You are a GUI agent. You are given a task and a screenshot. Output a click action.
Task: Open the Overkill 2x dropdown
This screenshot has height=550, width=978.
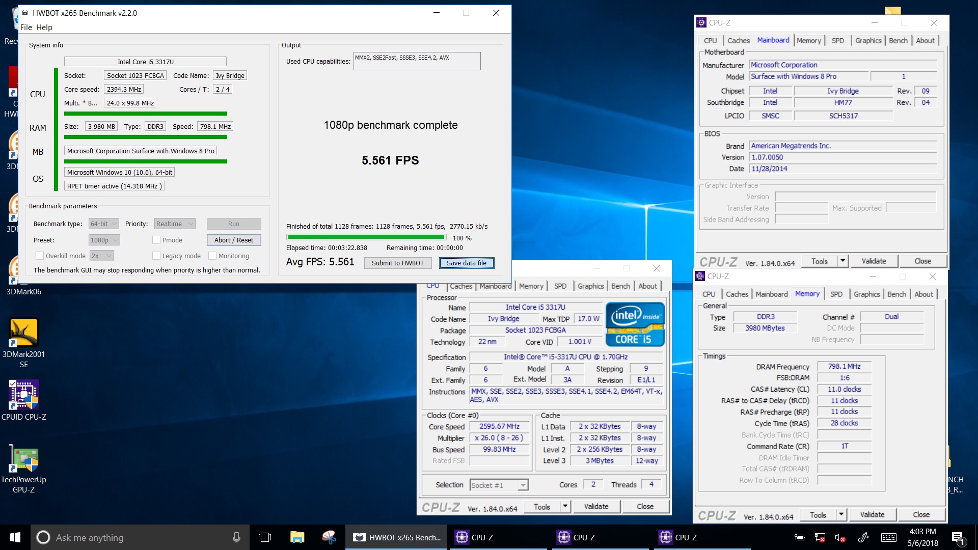[101, 256]
